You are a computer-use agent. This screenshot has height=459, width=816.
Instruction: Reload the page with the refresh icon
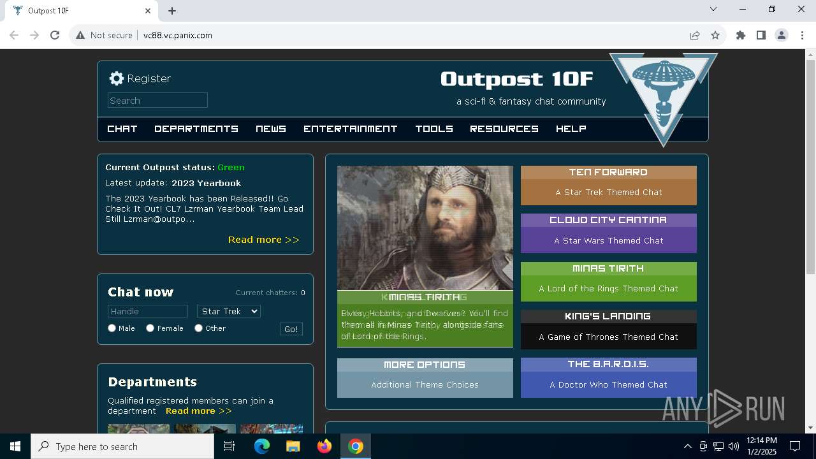click(55, 35)
